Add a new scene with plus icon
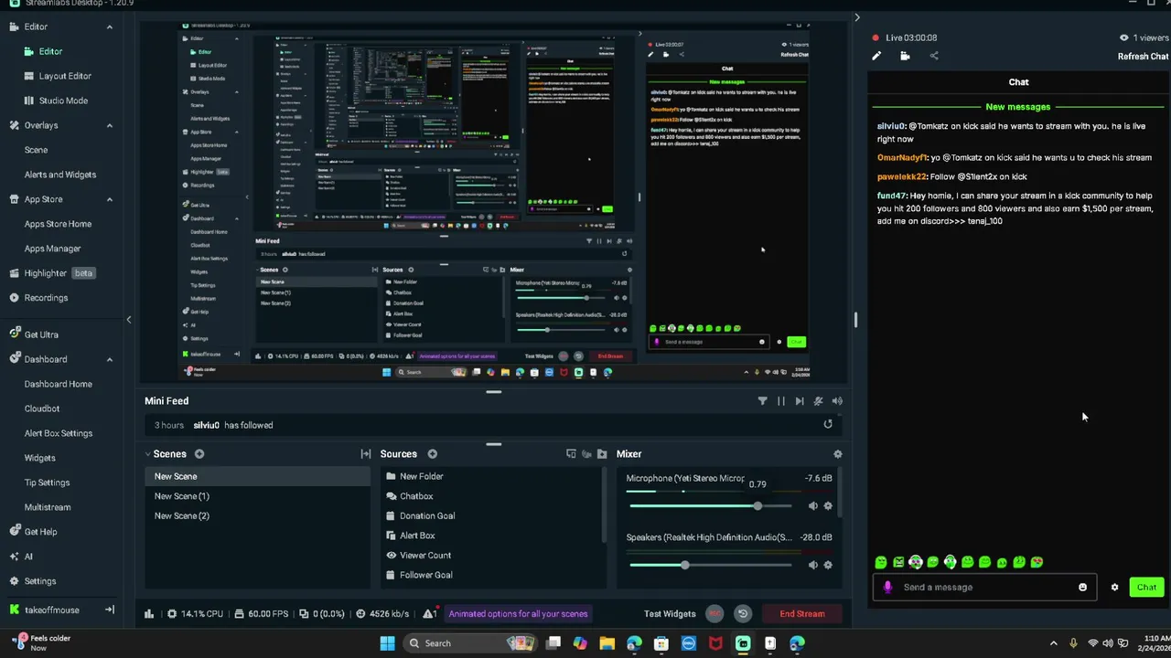Viewport: 1171px width, 658px height. 199,453
